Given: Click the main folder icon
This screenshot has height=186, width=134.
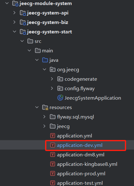Looking at the screenshot, I should point(38,51).
